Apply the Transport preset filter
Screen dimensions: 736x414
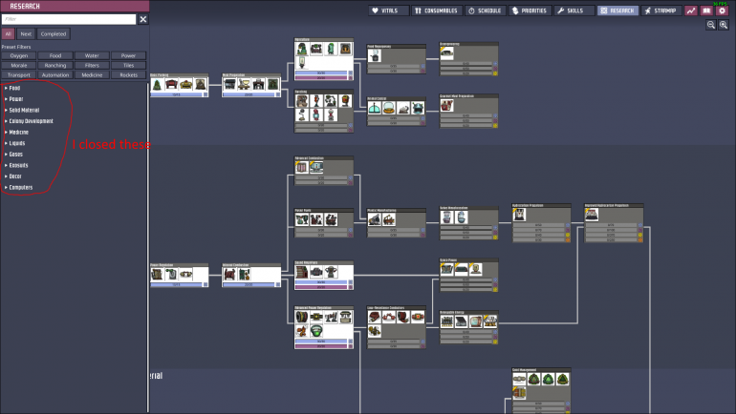coord(19,75)
